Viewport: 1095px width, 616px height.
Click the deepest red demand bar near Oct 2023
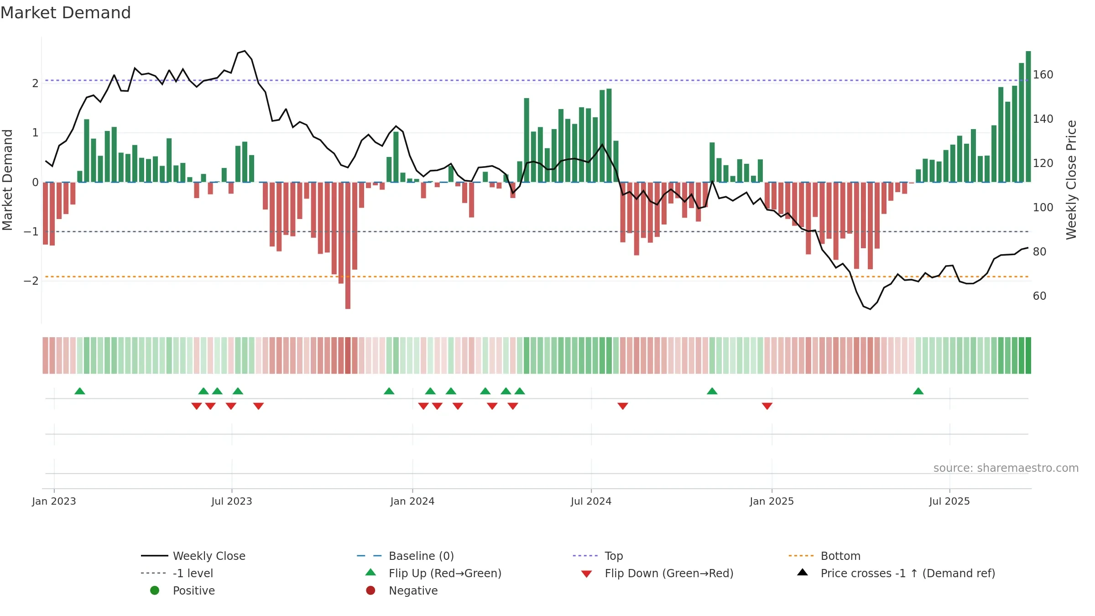click(x=348, y=245)
